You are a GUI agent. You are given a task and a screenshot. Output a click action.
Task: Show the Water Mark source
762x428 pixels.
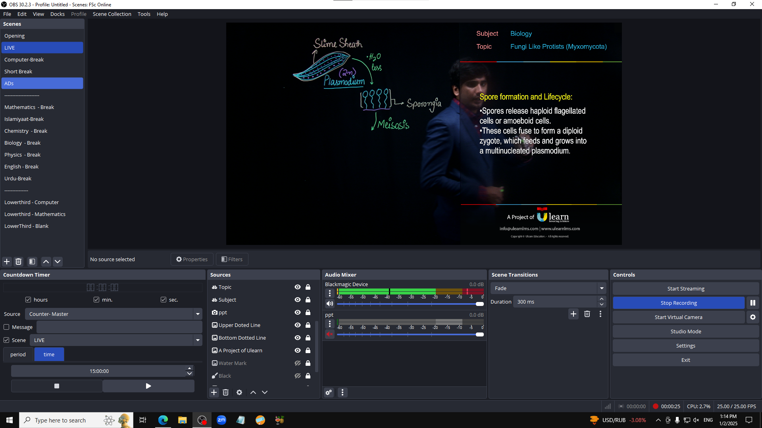click(298, 363)
